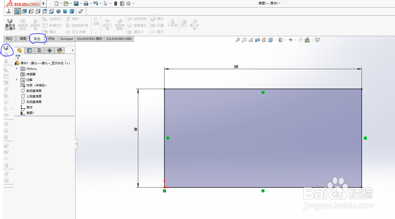Image resolution: width=395 pixels, height=219 pixels.
Task: Expand the manager tabs chevron arrow
Action: point(72,50)
